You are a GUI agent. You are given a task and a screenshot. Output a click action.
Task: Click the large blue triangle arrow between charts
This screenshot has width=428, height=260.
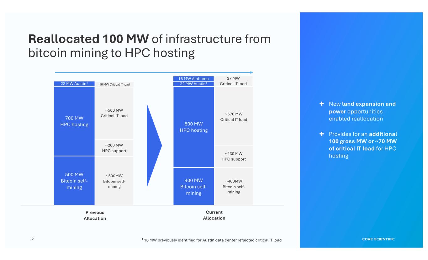154,146
